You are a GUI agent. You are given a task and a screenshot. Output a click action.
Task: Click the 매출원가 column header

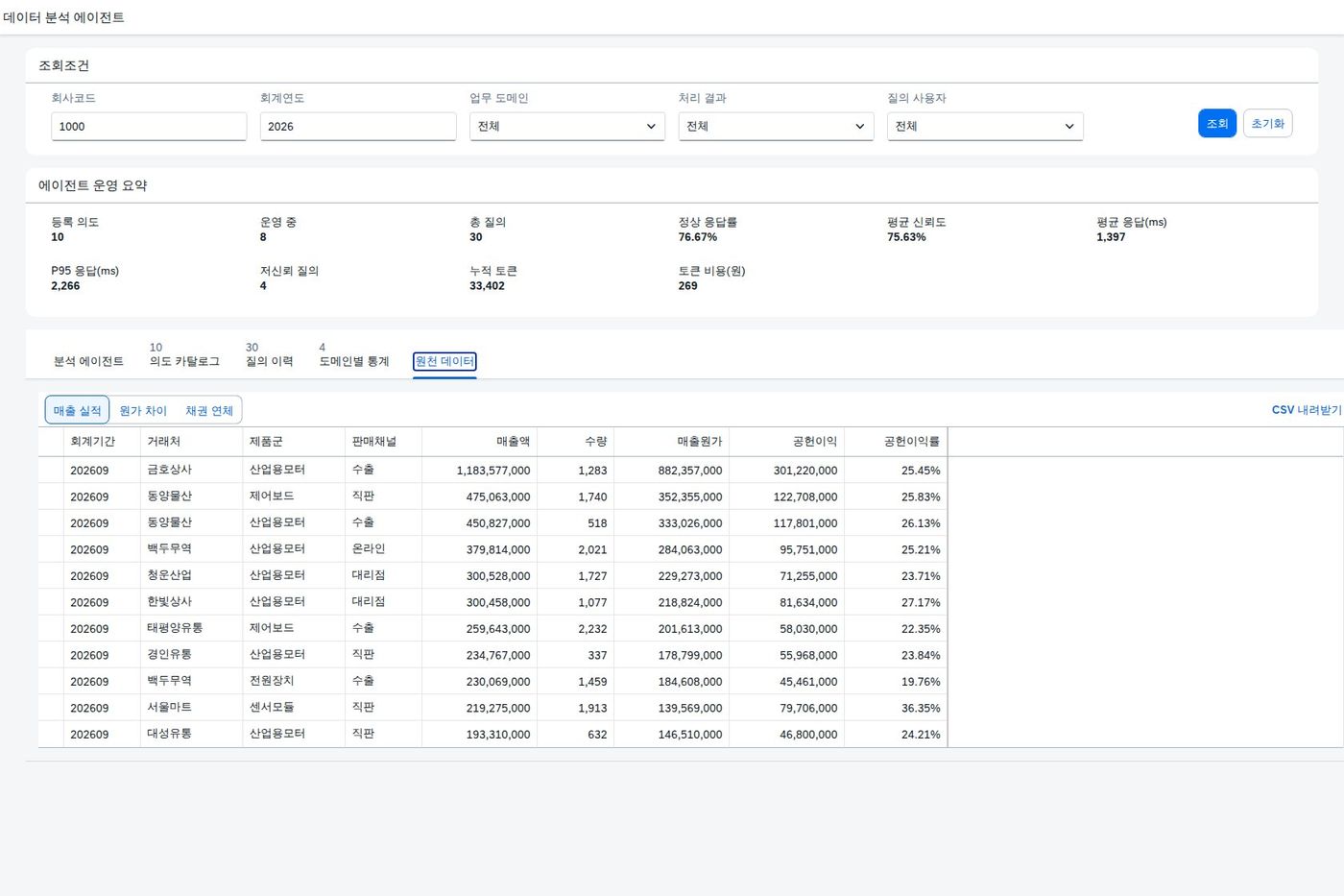pos(671,442)
